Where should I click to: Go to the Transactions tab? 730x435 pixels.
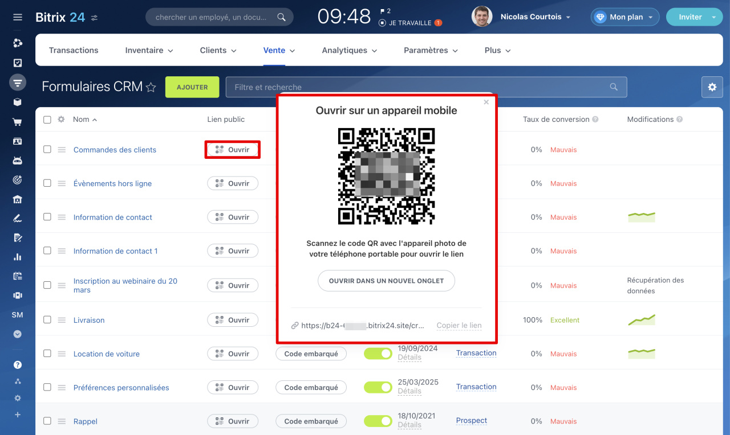[74, 50]
